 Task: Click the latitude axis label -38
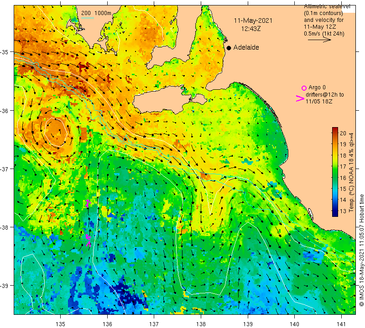5,227
